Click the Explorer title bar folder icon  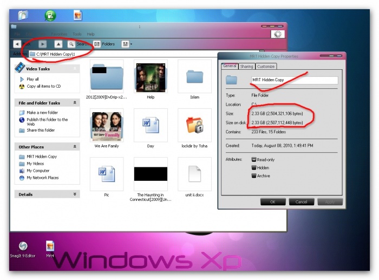(x=14, y=27)
